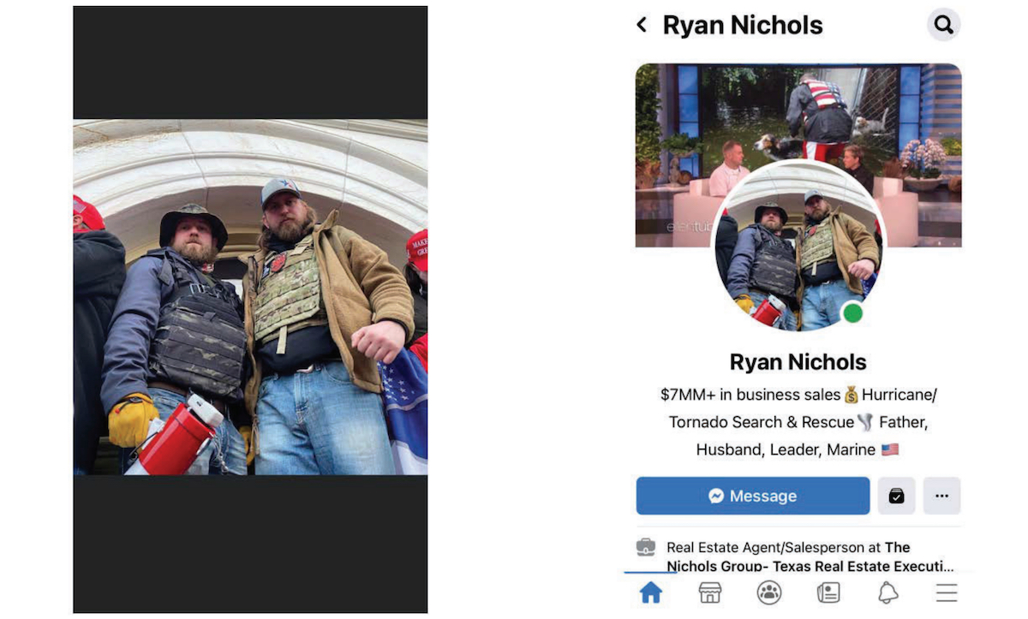Image resolution: width=1028 pixels, height=619 pixels.
Task: Tap the back arrow next to the profile name
Action: click(x=642, y=25)
